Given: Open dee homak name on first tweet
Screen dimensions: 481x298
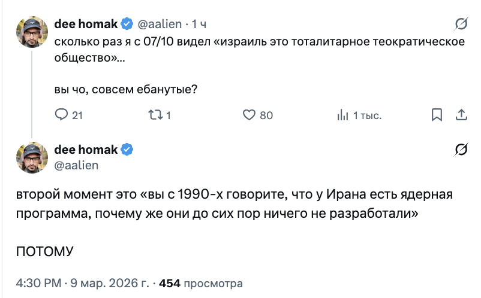Looking at the screenshot, I should 87,24.
